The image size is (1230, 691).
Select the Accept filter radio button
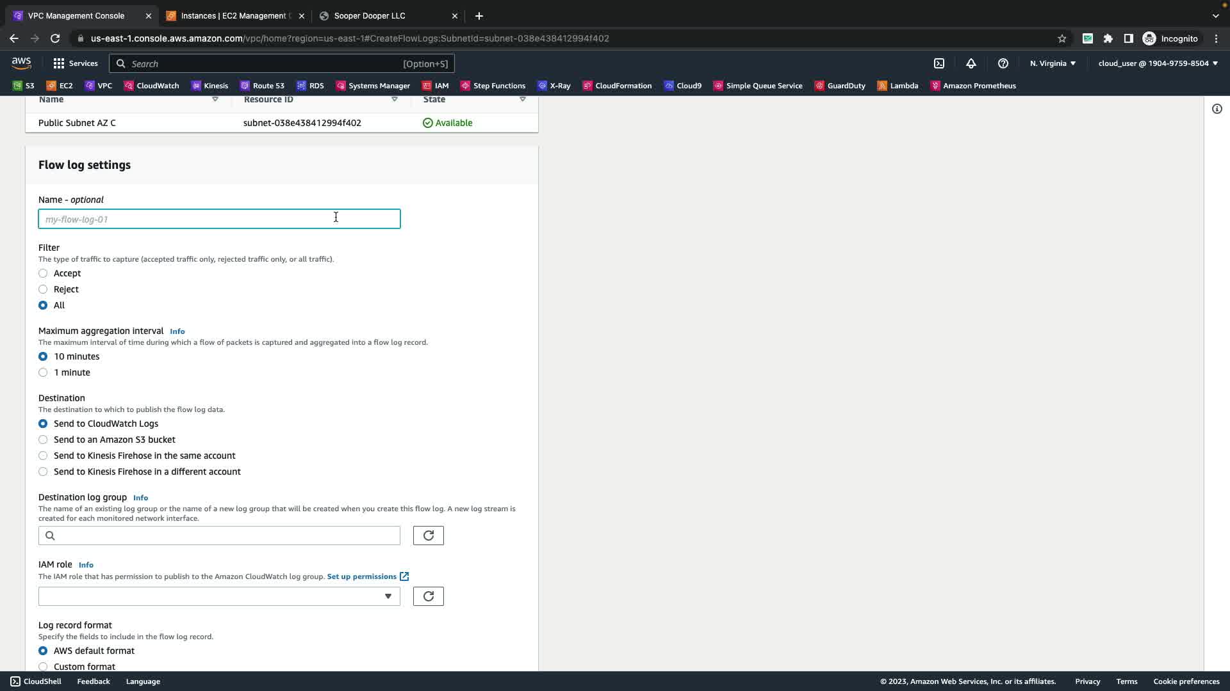[x=43, y=273]
